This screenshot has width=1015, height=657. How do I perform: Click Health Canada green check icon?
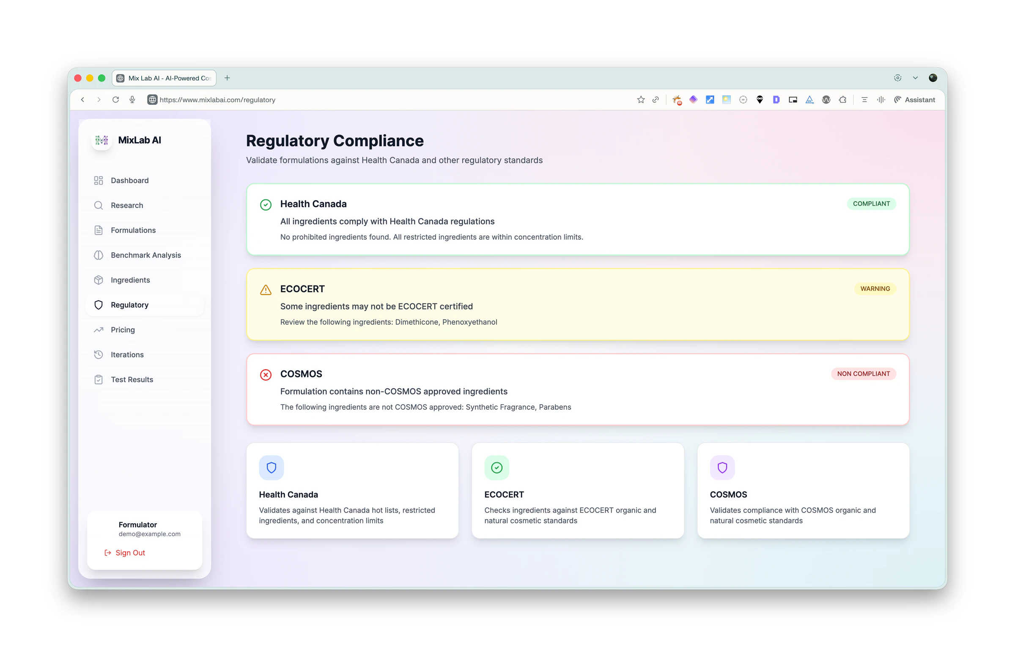(x=266, y=205)
